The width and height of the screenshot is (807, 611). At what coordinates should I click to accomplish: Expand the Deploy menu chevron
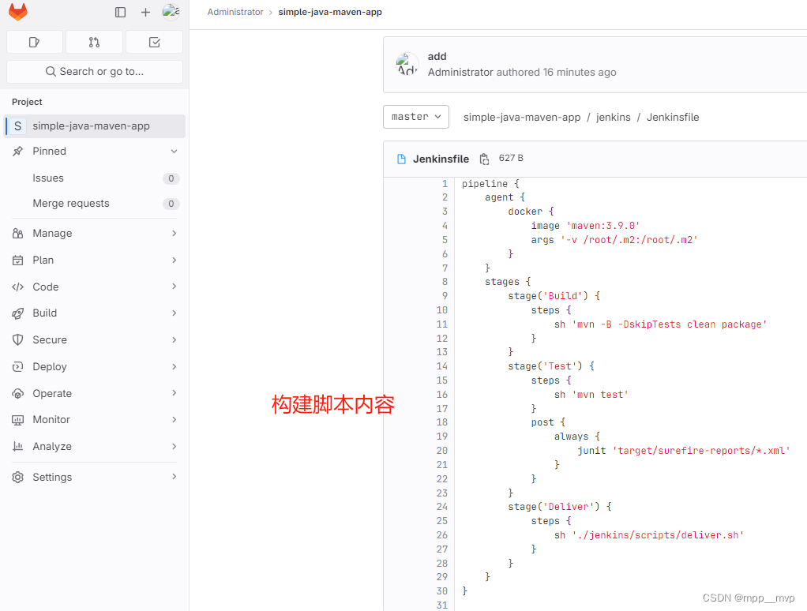point(174,367)
